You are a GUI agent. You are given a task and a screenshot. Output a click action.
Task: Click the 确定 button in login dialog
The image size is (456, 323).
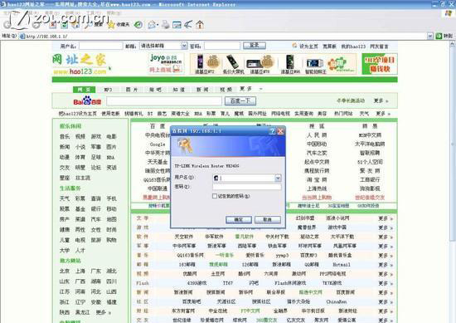click(239, 219)
